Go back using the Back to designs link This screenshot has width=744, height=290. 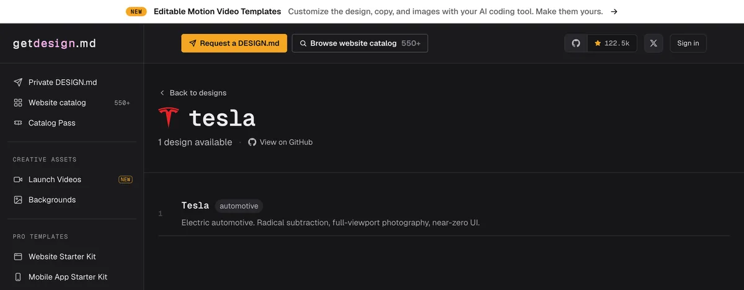coord(193,93)
